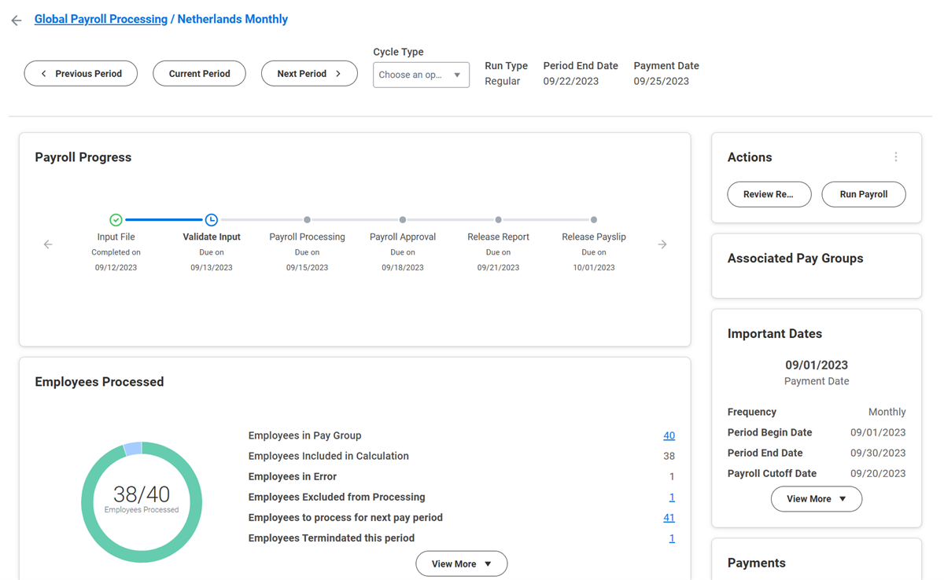
Task: Click the back arrow next to breadcrumb
Action: click(17, 20)
